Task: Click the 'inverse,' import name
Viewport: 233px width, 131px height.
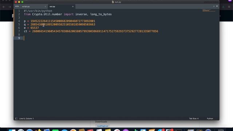Action: point(82,14)
